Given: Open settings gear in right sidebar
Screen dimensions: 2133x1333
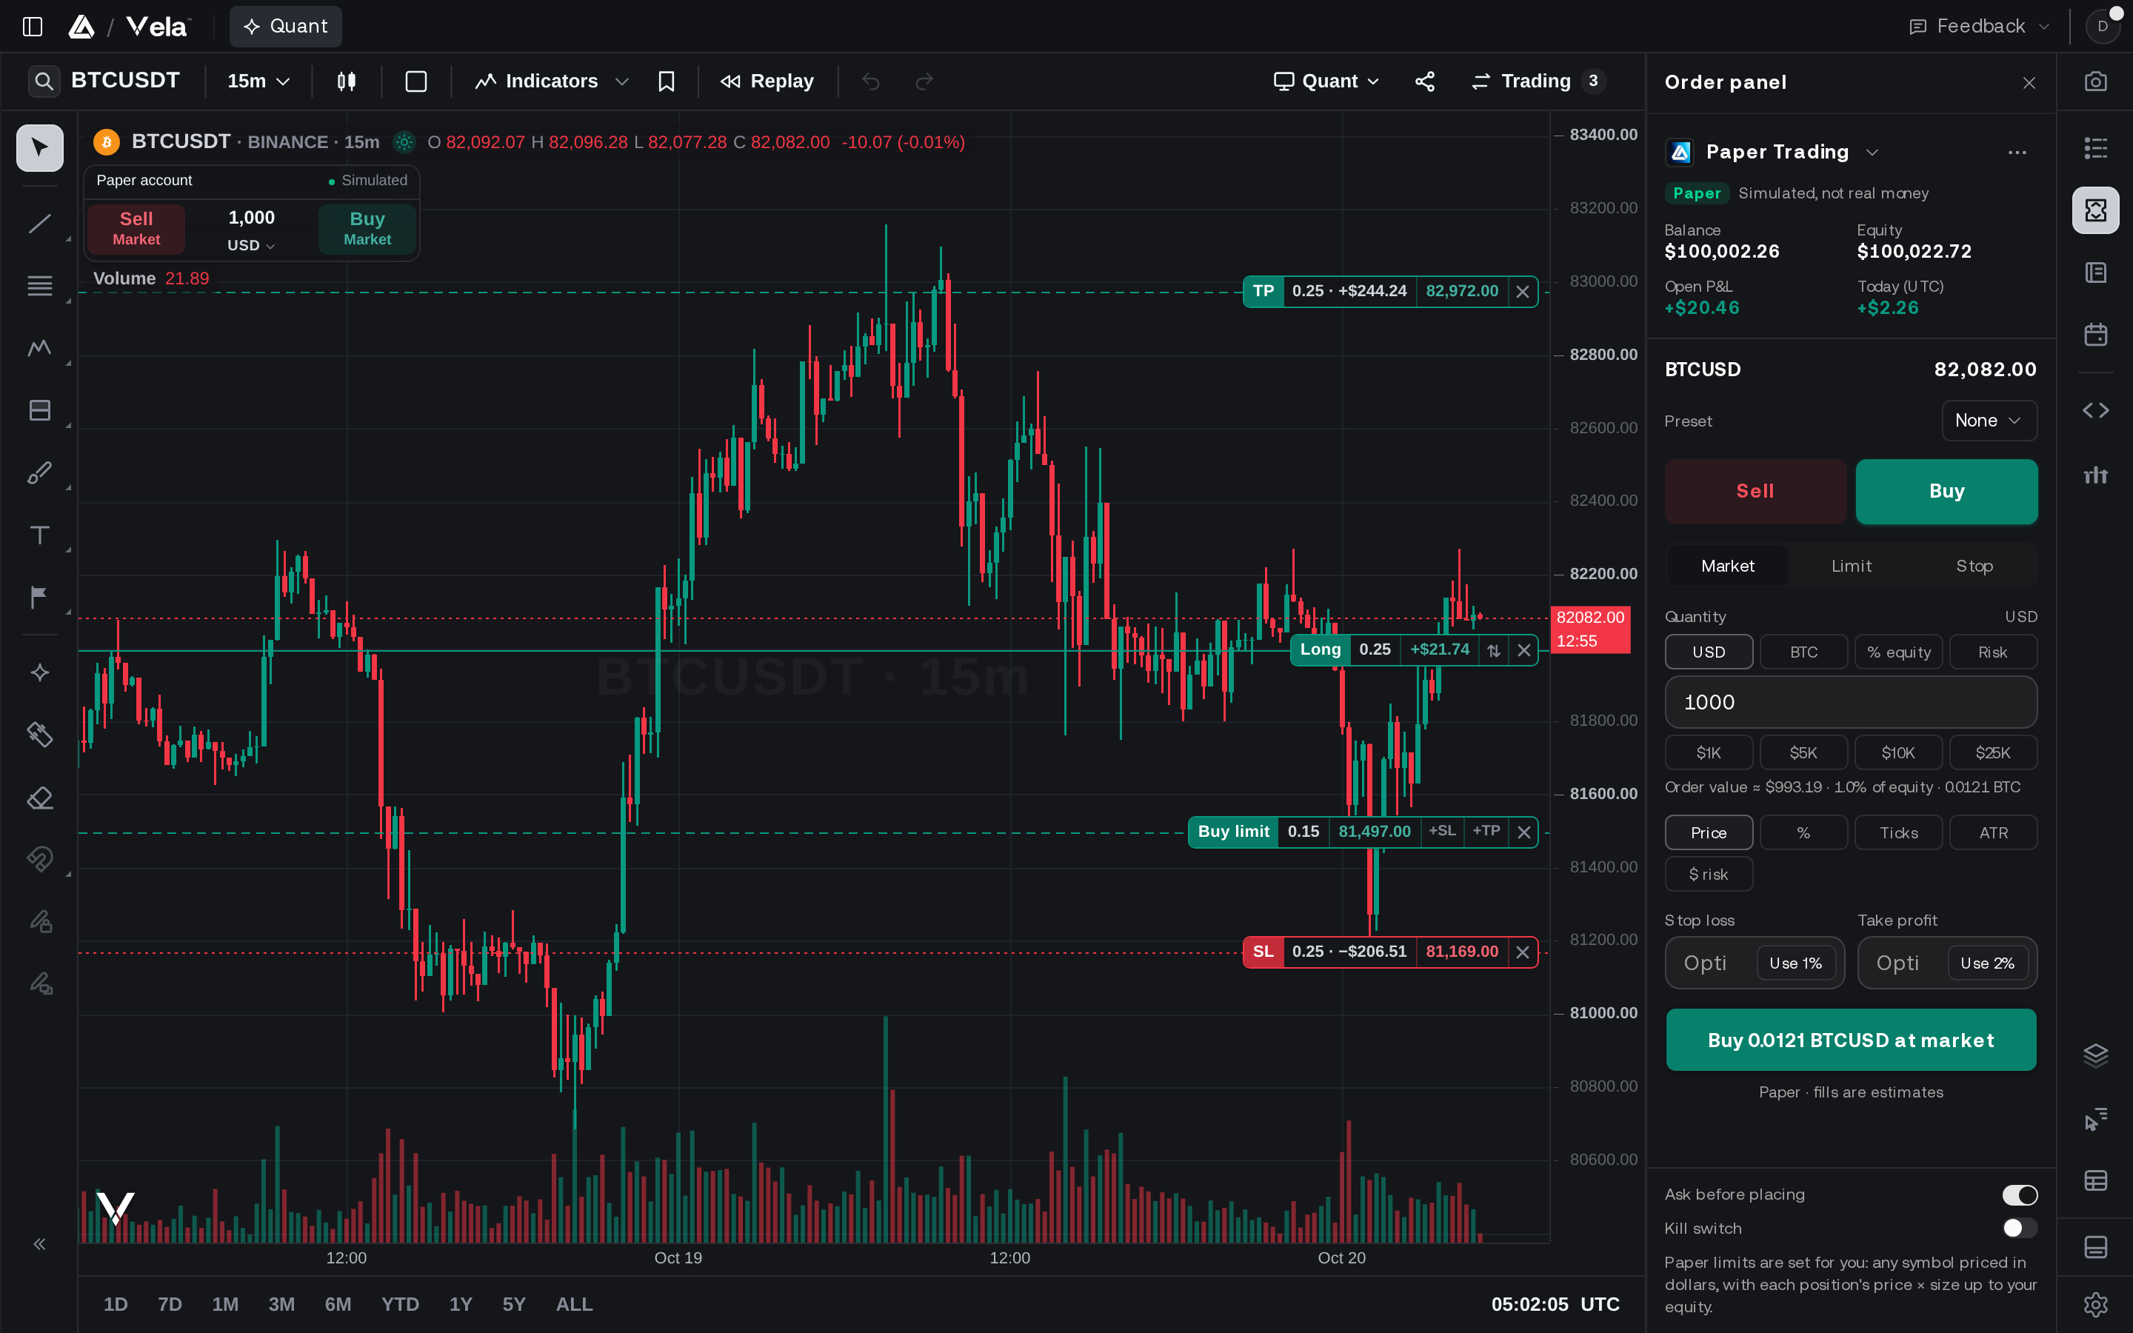Looking at the screenshot, I should click(2095, 1304).
